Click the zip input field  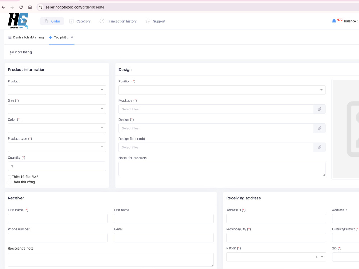pos(345,257)
